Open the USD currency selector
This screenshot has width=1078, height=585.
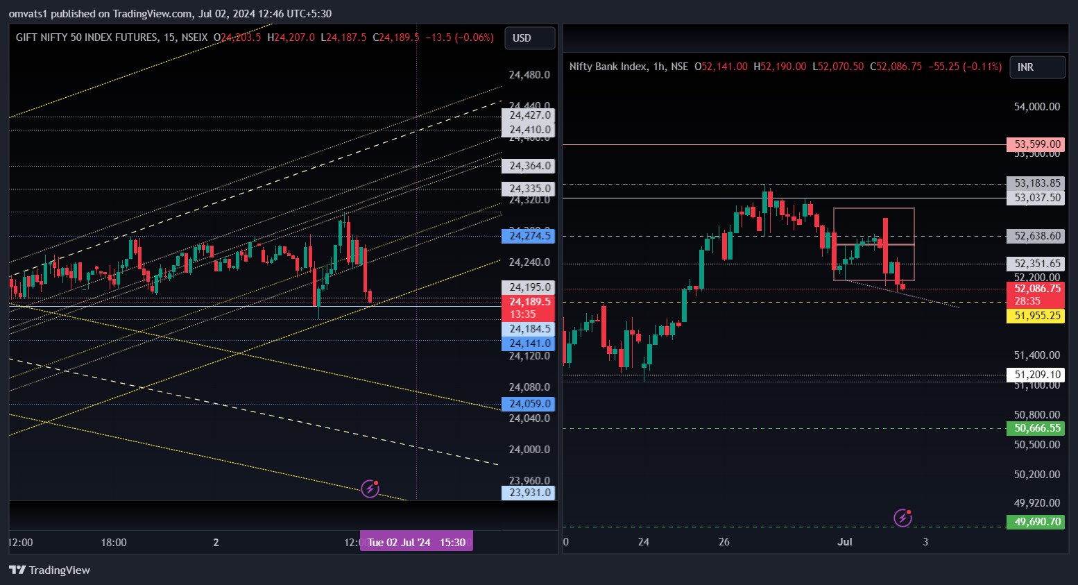pyautogui.click(x=530, y=38)
